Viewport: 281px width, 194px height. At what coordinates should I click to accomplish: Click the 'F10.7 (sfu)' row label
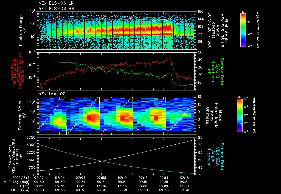[x=20, y=190]
